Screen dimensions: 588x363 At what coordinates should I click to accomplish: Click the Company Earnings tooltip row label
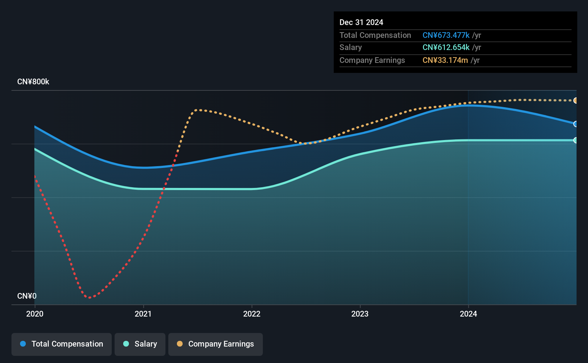[372, 60]
